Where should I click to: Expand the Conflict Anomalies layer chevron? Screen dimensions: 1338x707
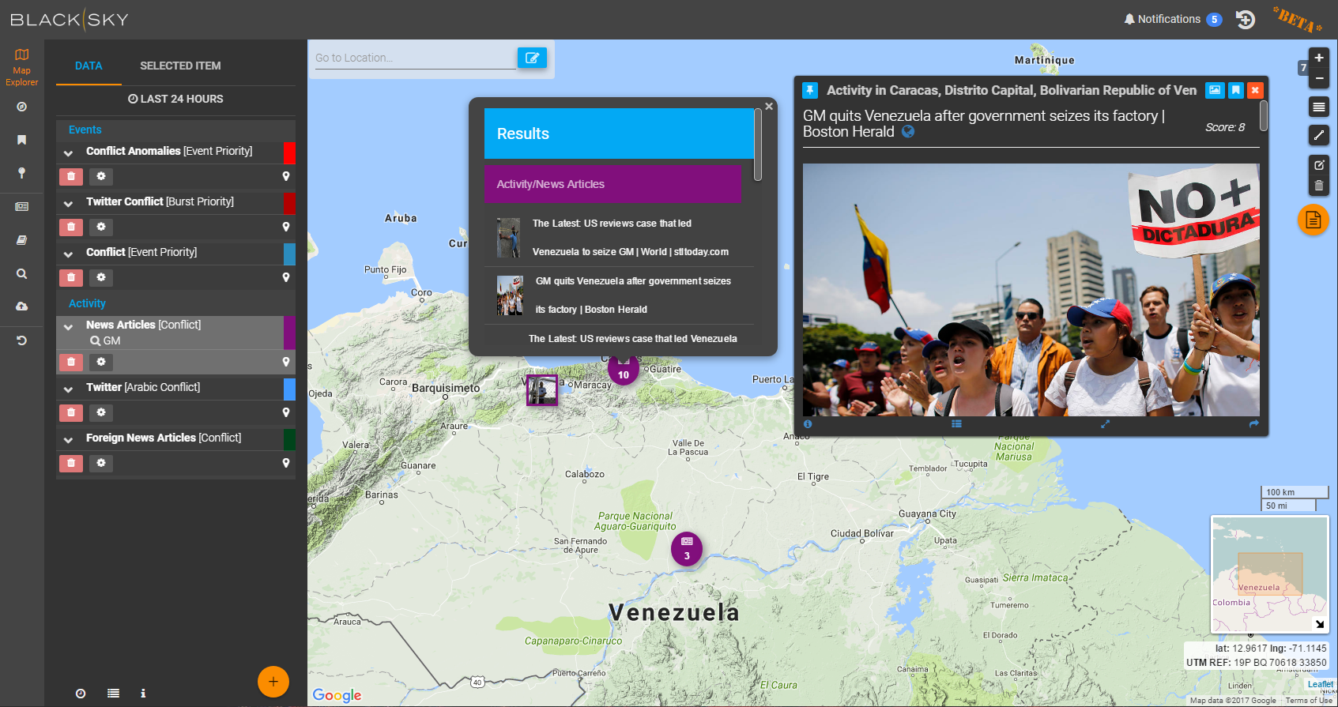pyautogui.click(x=69, y=152)
